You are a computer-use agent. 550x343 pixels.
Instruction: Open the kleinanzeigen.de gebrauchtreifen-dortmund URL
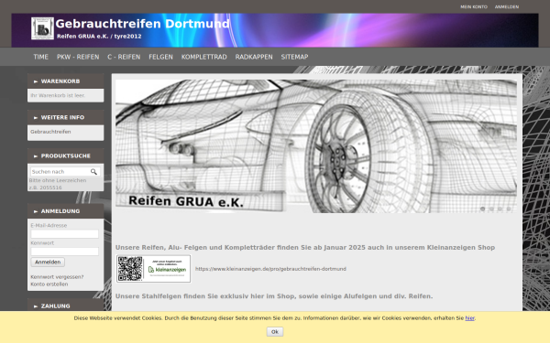270,269
